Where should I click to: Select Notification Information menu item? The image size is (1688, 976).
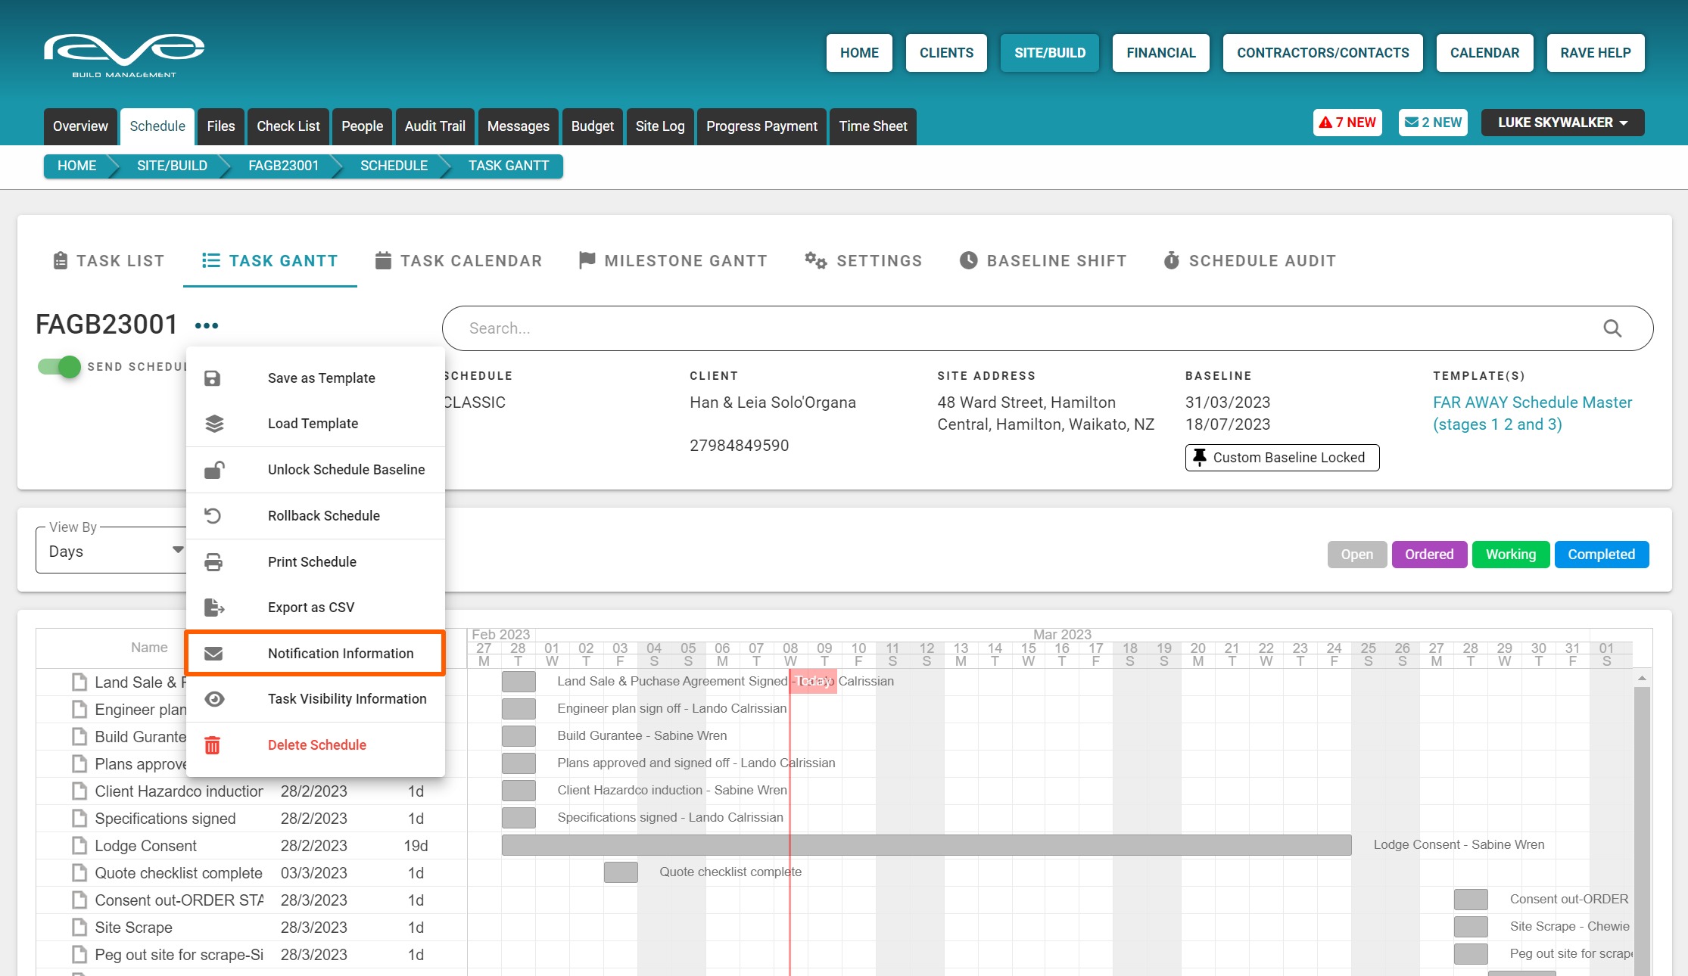point(341,654)
